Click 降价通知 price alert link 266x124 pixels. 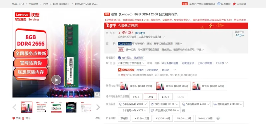[x=140, y=33]
